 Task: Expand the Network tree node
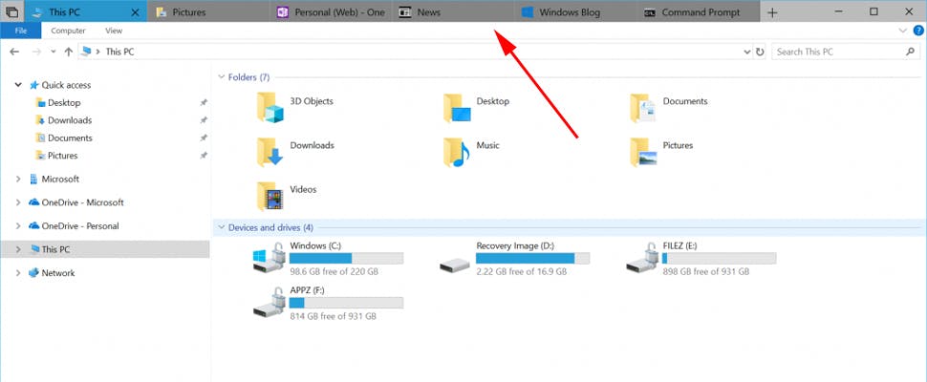[x=18, y=273]
